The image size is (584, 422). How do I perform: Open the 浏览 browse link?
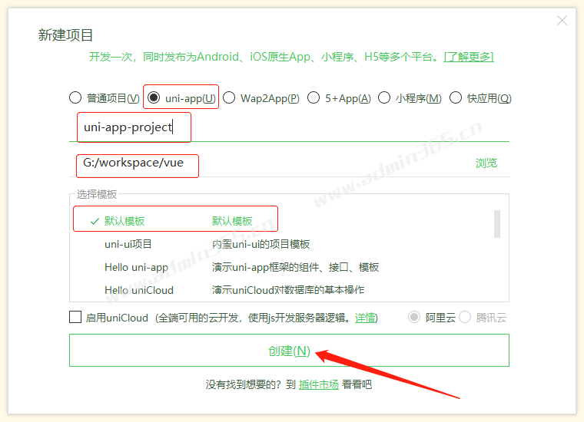click(486, 163)
